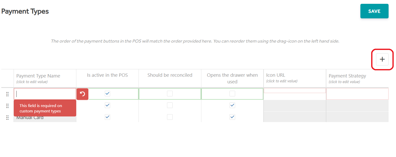This screenshot has width=396, height=157.
Task: Focus the empty Payment Type Name field
Action: [x=45, y=94]
